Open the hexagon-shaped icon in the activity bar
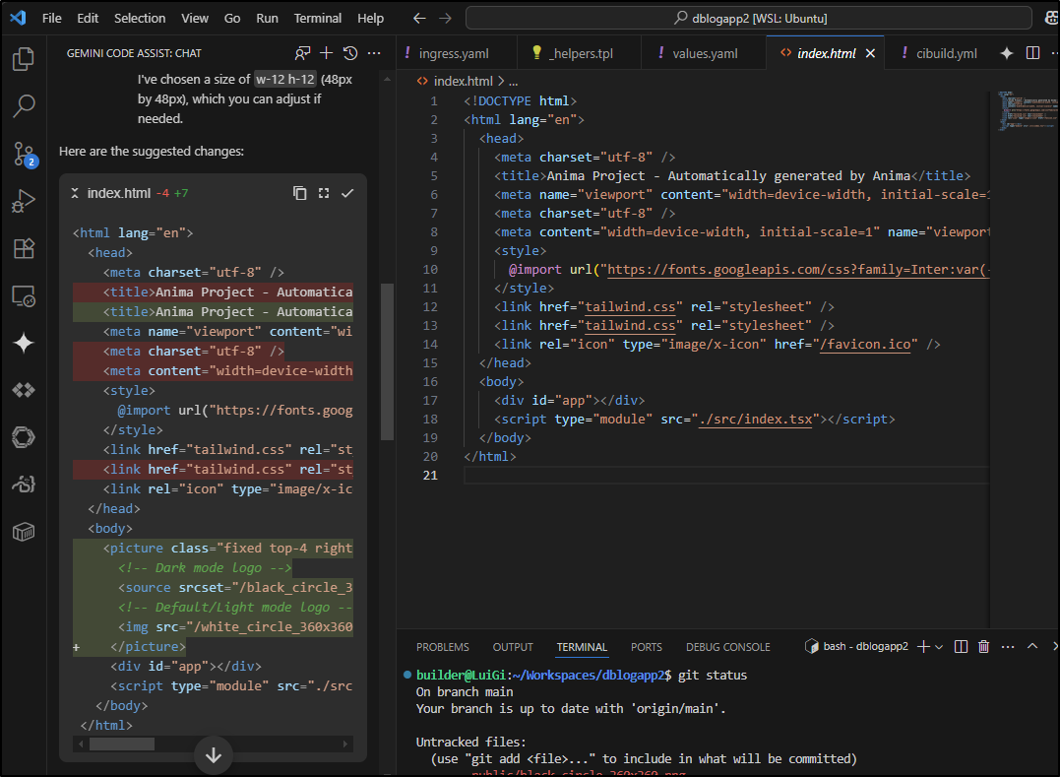This screenshot has height=777, width=1060. (x=24, y=437)
